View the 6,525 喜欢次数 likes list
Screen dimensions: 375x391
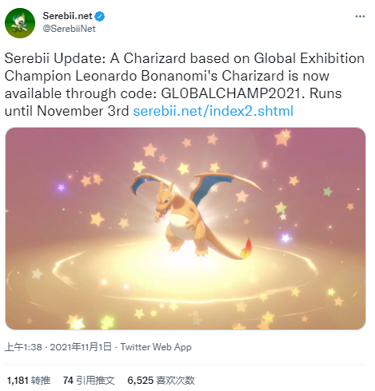point(161,381)
